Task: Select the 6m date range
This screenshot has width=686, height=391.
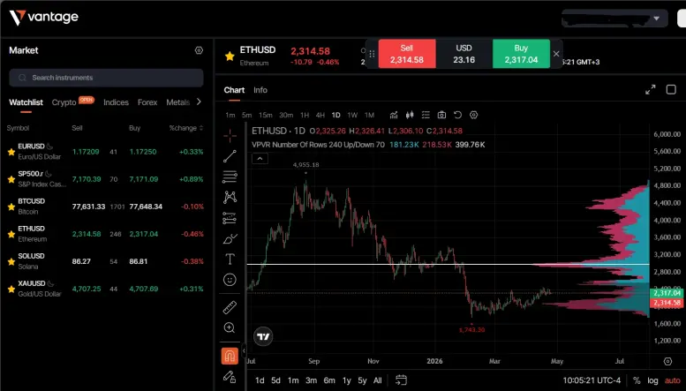Action: pyautogui.click(x=329, y=380)
